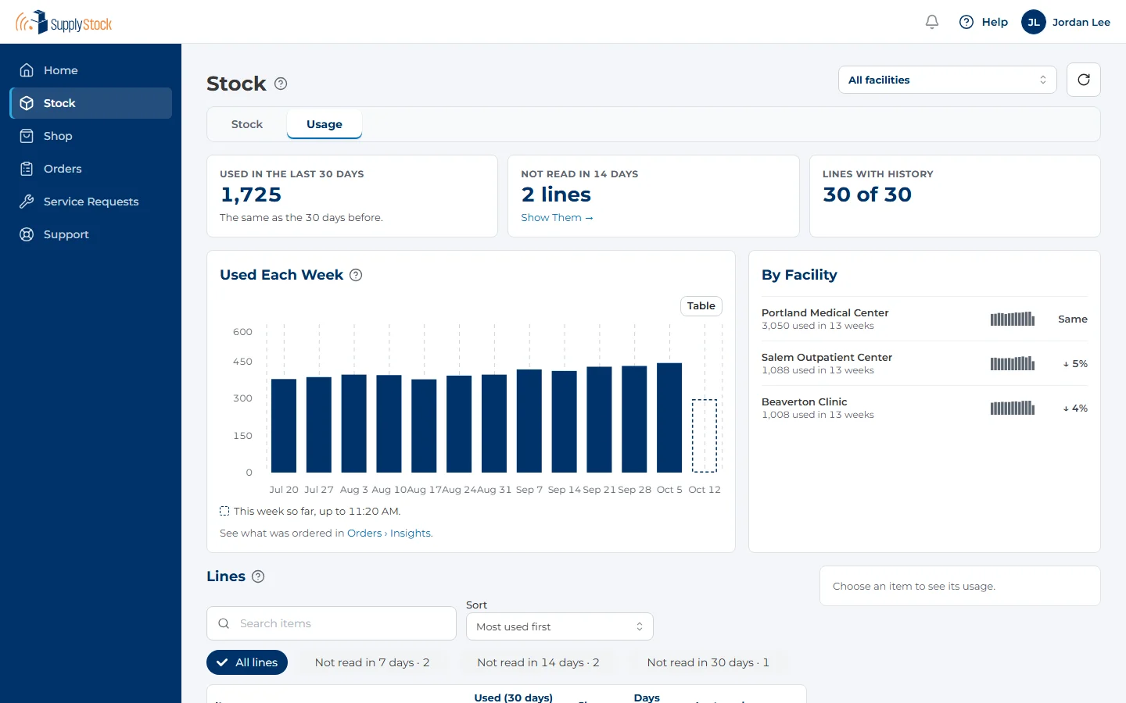Click the Orders clipboard icon in sidebar
1126x703 pixels.
(27, 169)
